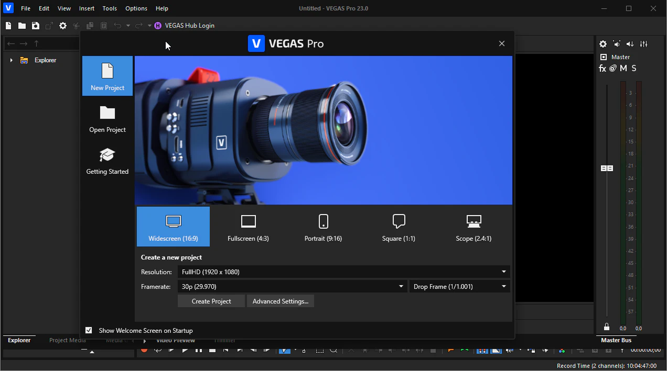Select the Scope (2.4:1) format
The width and height of the screenshot is (667, 371).
(x=474, y=227)
